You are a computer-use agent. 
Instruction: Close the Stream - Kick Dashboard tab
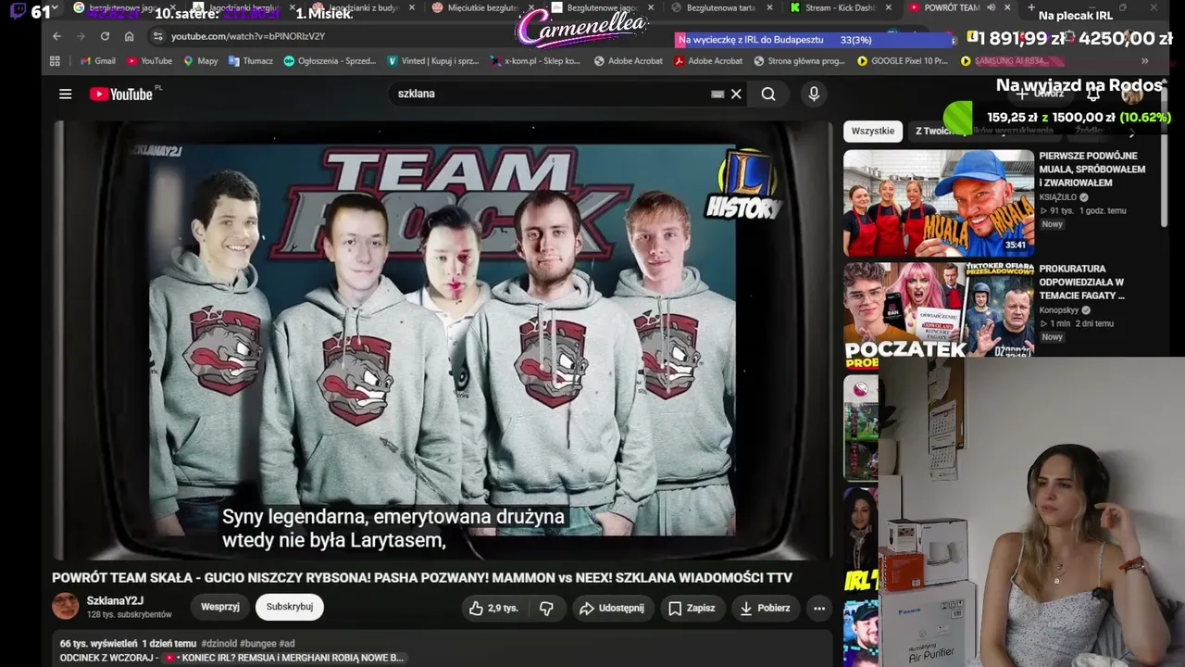889,7
